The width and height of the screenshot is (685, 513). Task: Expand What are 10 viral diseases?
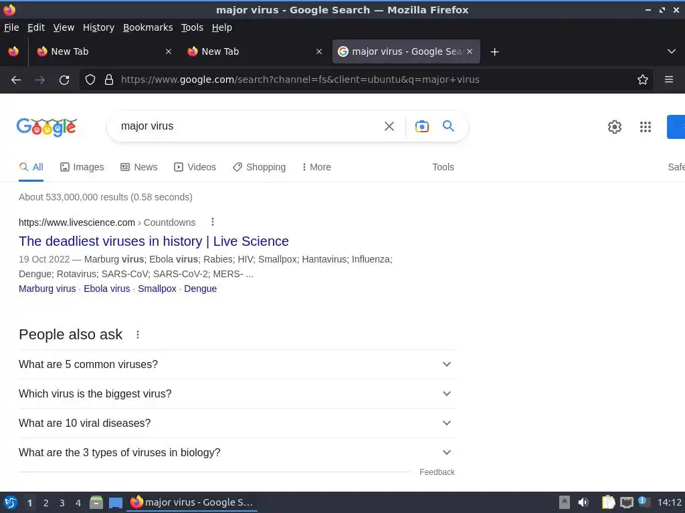click(x=237, y=423)
